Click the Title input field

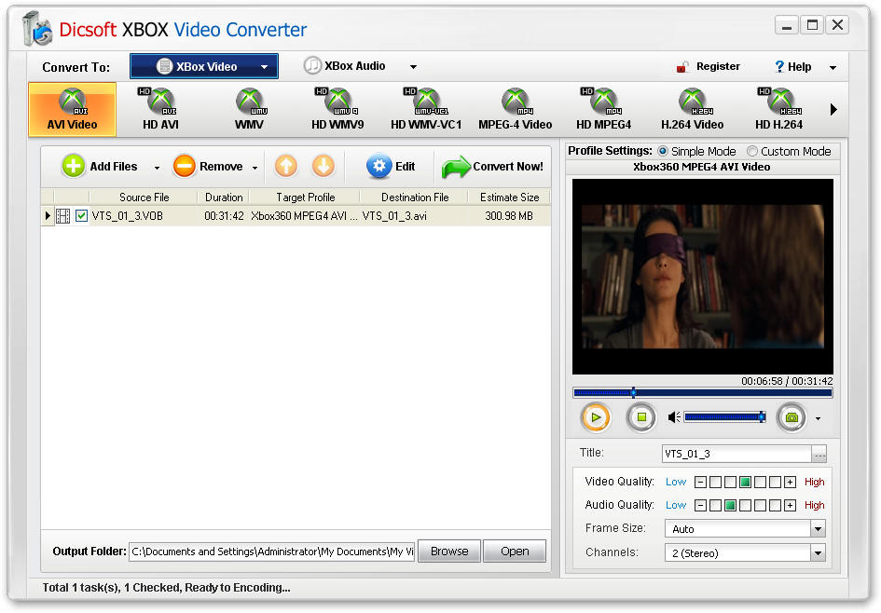[x=736, y=454]
